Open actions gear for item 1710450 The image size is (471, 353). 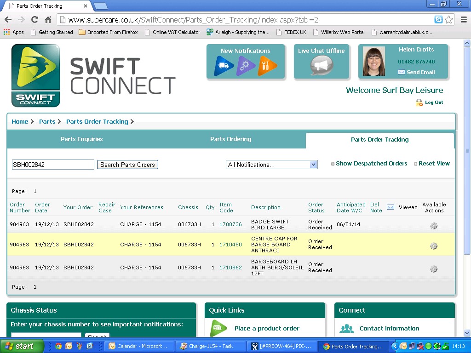click(433, 246)
